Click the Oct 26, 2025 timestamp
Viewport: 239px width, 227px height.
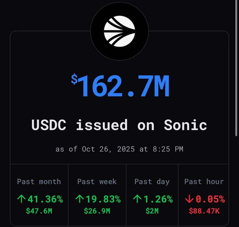(119, 149)
